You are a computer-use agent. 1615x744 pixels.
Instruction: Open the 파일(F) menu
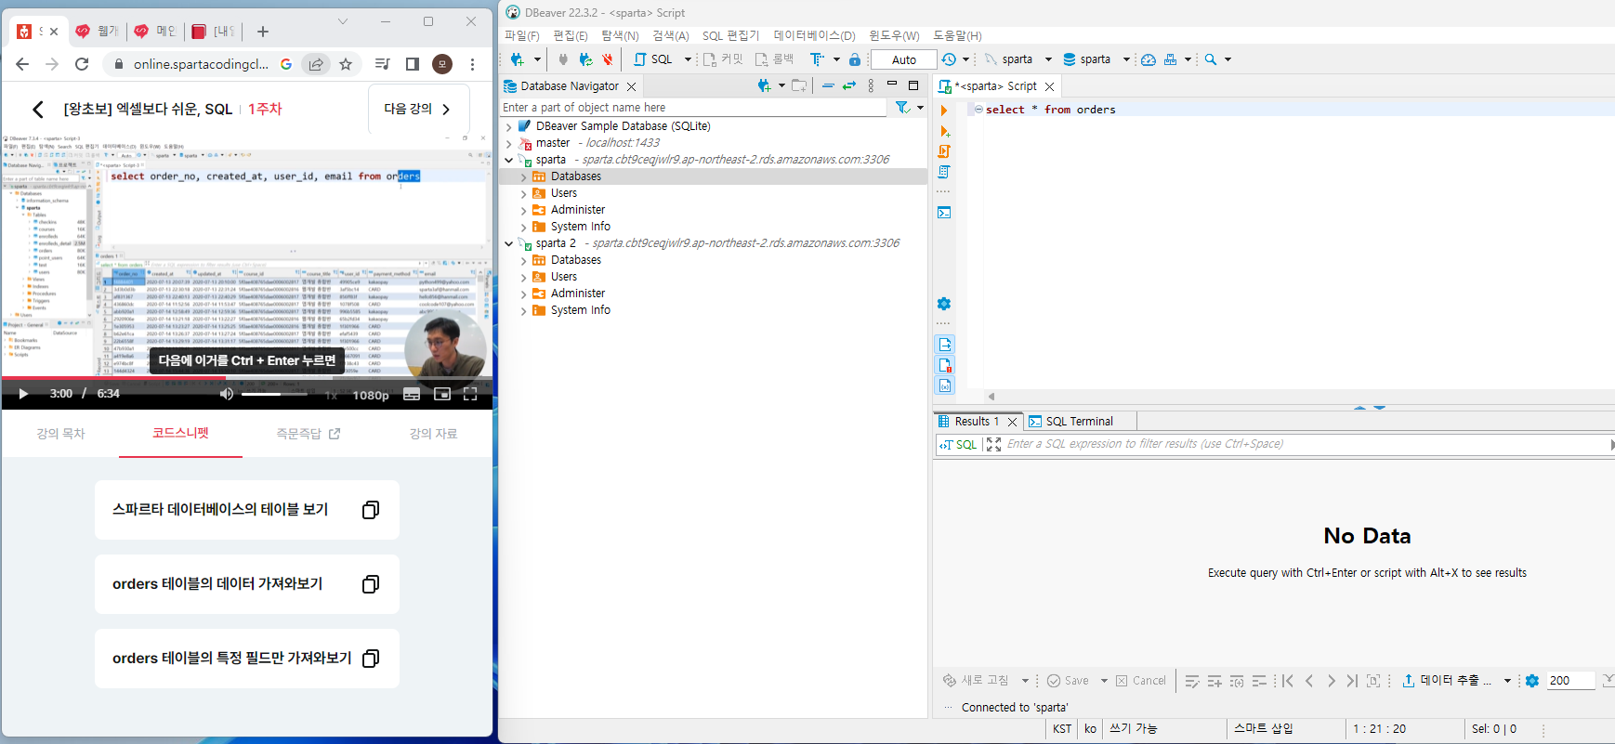tap(521, 35)
